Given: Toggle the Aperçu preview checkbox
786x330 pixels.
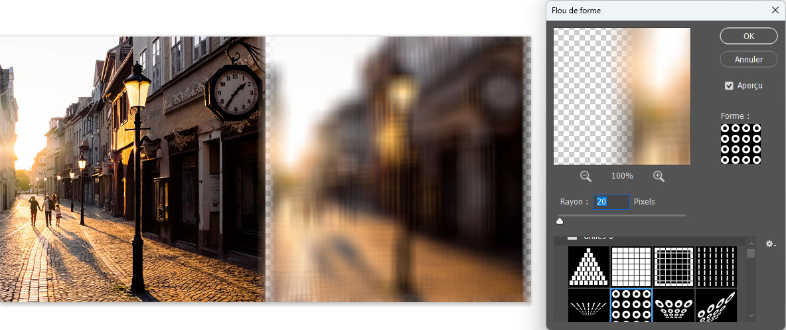Looking at the screenshot, I should coord(729,86).
